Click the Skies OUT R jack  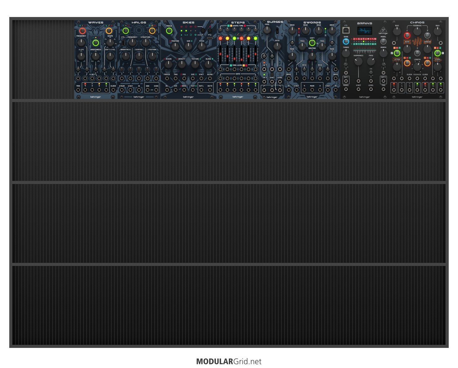[x=210, y=90]
